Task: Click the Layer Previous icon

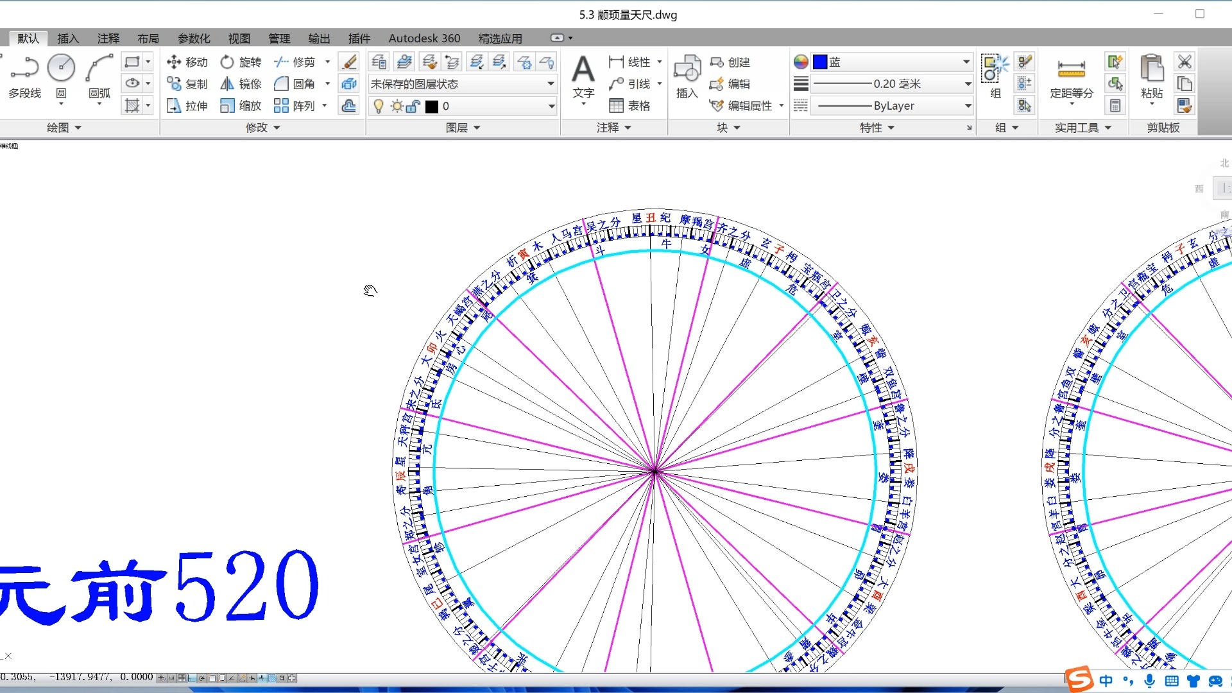Action: click(452, 62)
